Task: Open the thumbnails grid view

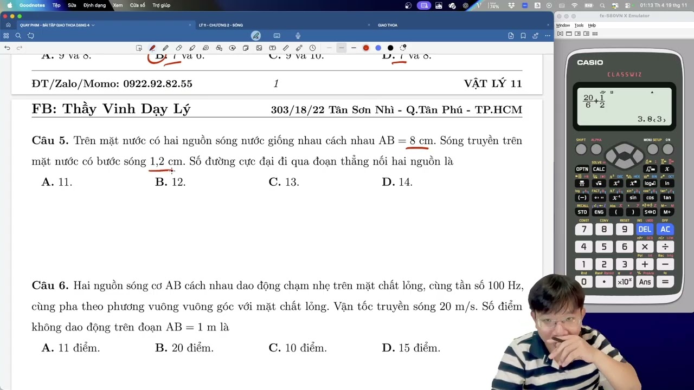Action: pos(6,36)
